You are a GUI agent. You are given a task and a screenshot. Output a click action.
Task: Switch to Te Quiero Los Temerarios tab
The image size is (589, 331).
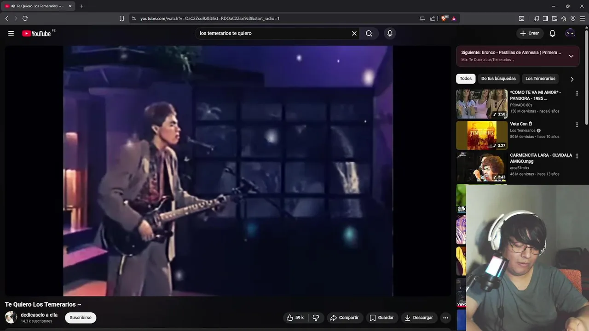37,6
